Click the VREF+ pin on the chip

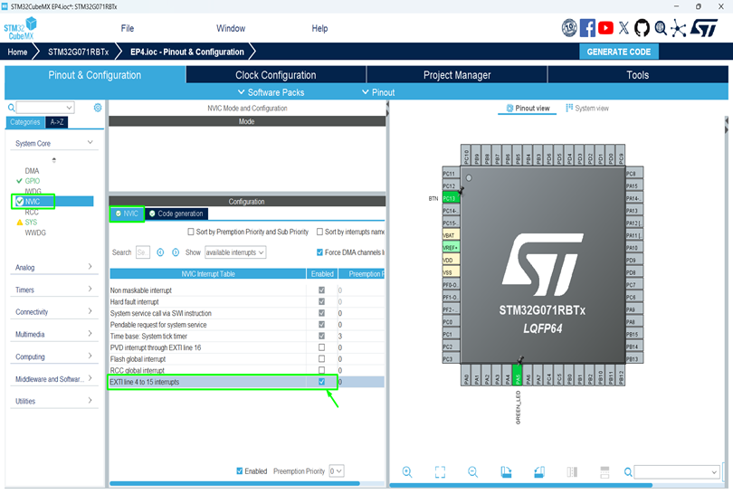tap(451, 248)
